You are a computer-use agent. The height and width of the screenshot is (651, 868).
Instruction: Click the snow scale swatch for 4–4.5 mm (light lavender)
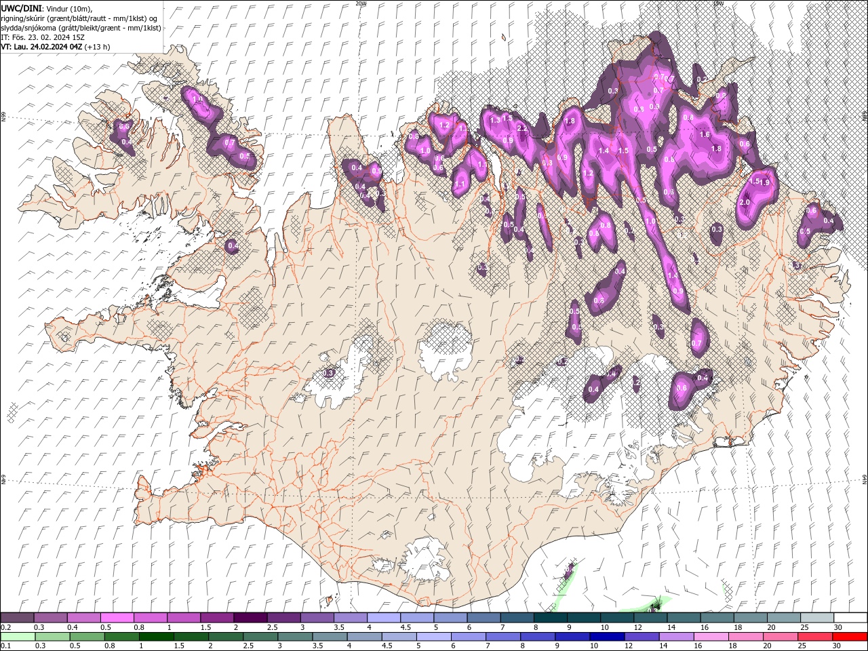(x=383, y=618)
